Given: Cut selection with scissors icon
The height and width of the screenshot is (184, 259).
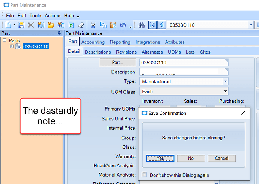Looking at the screenshot, I should (x=93, y=25).
